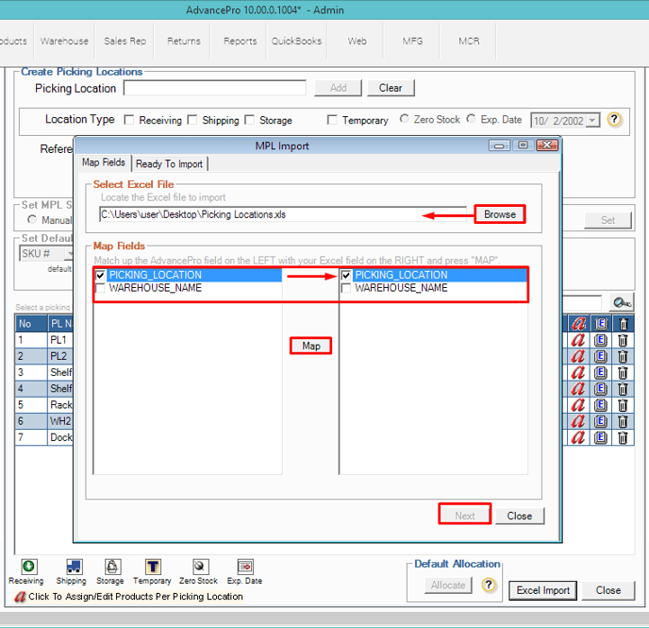Switch to Ready To Import tab
The width and height of the screenshot is (649, 628).
pyautogui.click(x=169, y=163)
